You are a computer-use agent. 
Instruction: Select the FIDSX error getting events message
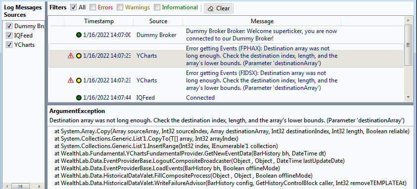(262, 80)
